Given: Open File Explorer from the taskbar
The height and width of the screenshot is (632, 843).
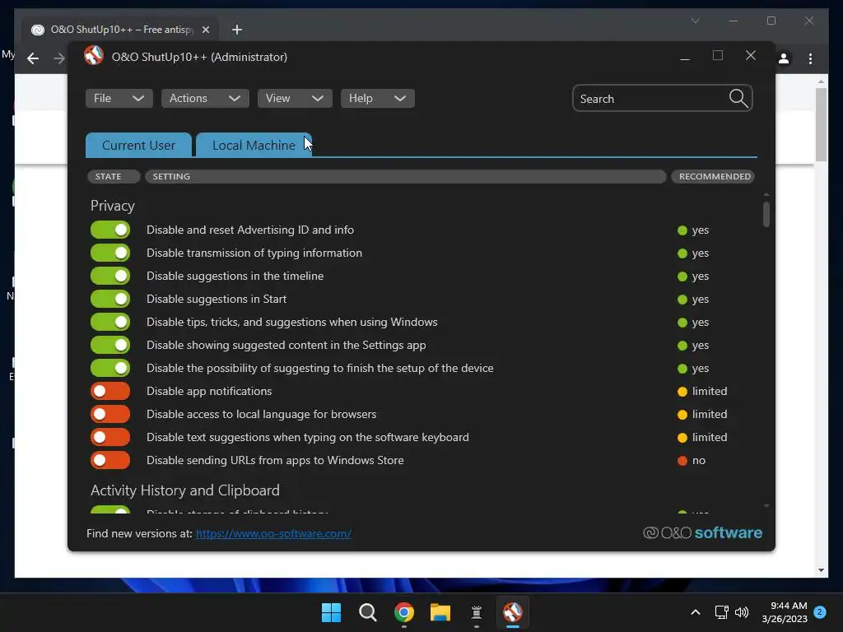Looking at the screenshot, I should pyautogui.click(x=440, y=612).
